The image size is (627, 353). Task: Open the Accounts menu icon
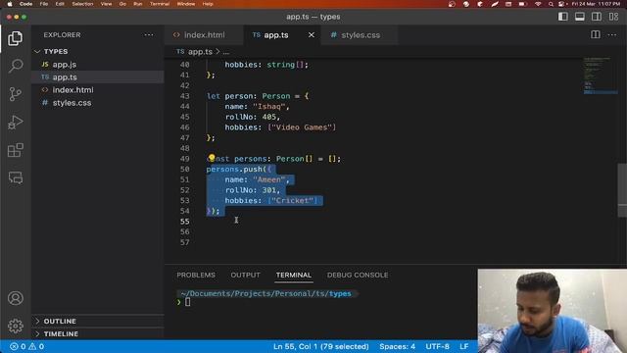(16, 298)
